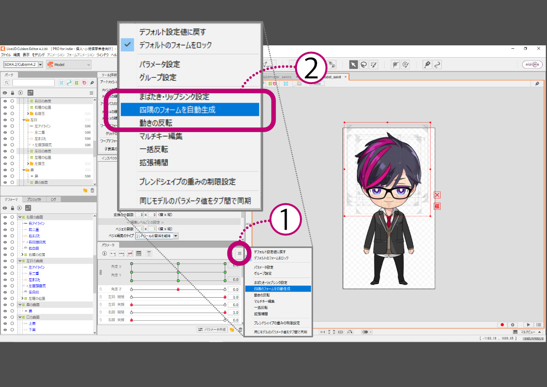547x387 pixels.
Task: Click the パラメータ作成 button
Action: click(212, 330)
